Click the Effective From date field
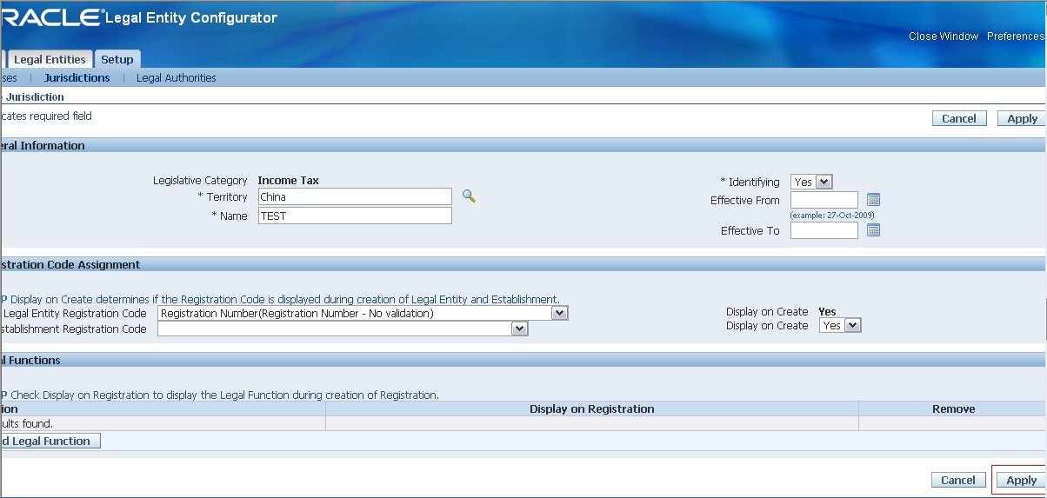This screenshot has height=498, width=1047. tap(824, 200)
